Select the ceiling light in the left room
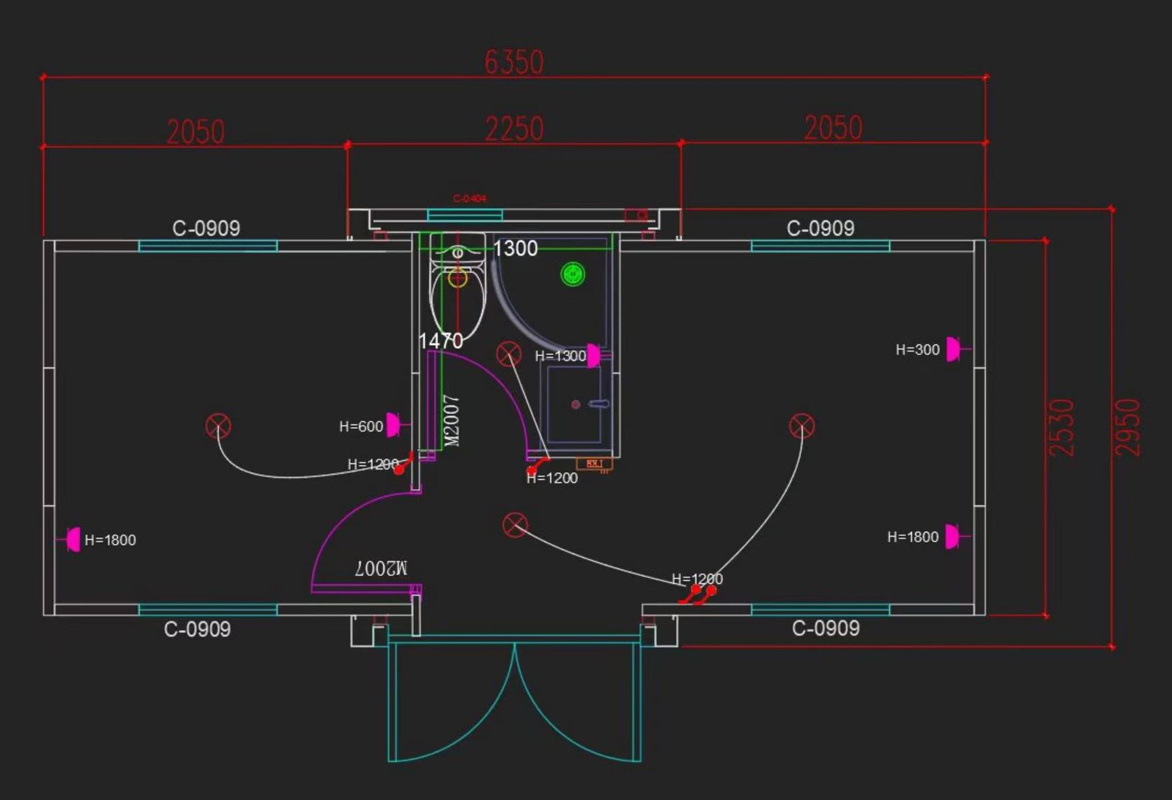Image resolution: width=1172 pixels, height=800 pixels. [x=218, y=426]
